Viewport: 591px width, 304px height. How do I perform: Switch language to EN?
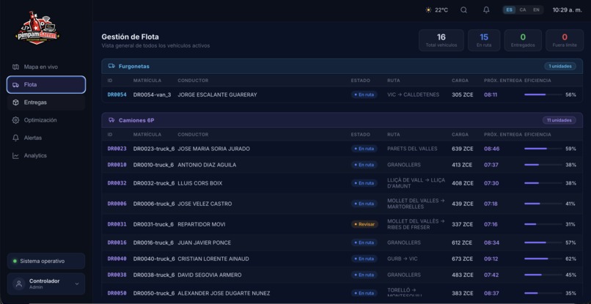[536, 10]
